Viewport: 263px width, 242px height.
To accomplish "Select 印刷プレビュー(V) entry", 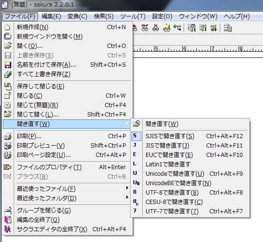I will [67, 146].
